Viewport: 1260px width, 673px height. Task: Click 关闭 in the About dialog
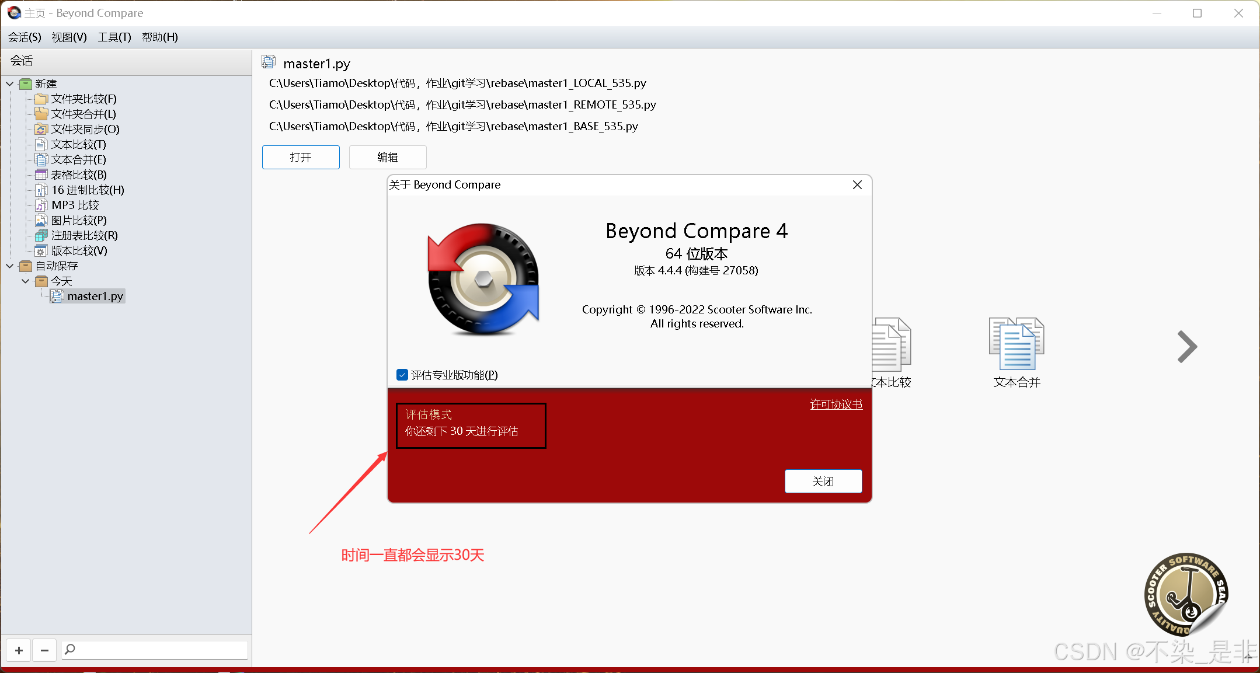click(823, 481)
